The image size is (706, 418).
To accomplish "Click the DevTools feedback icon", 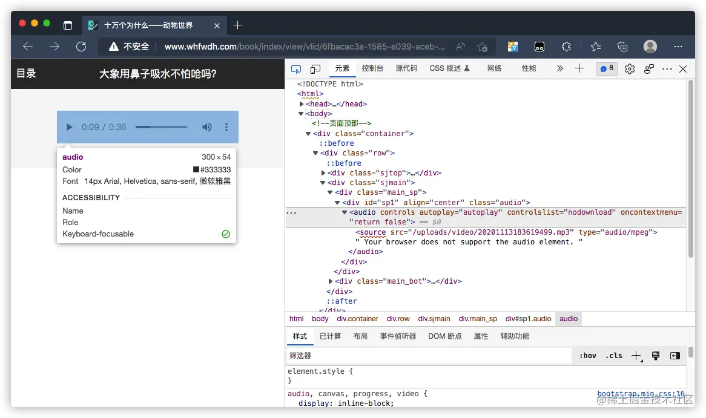I will coord(649,69).
